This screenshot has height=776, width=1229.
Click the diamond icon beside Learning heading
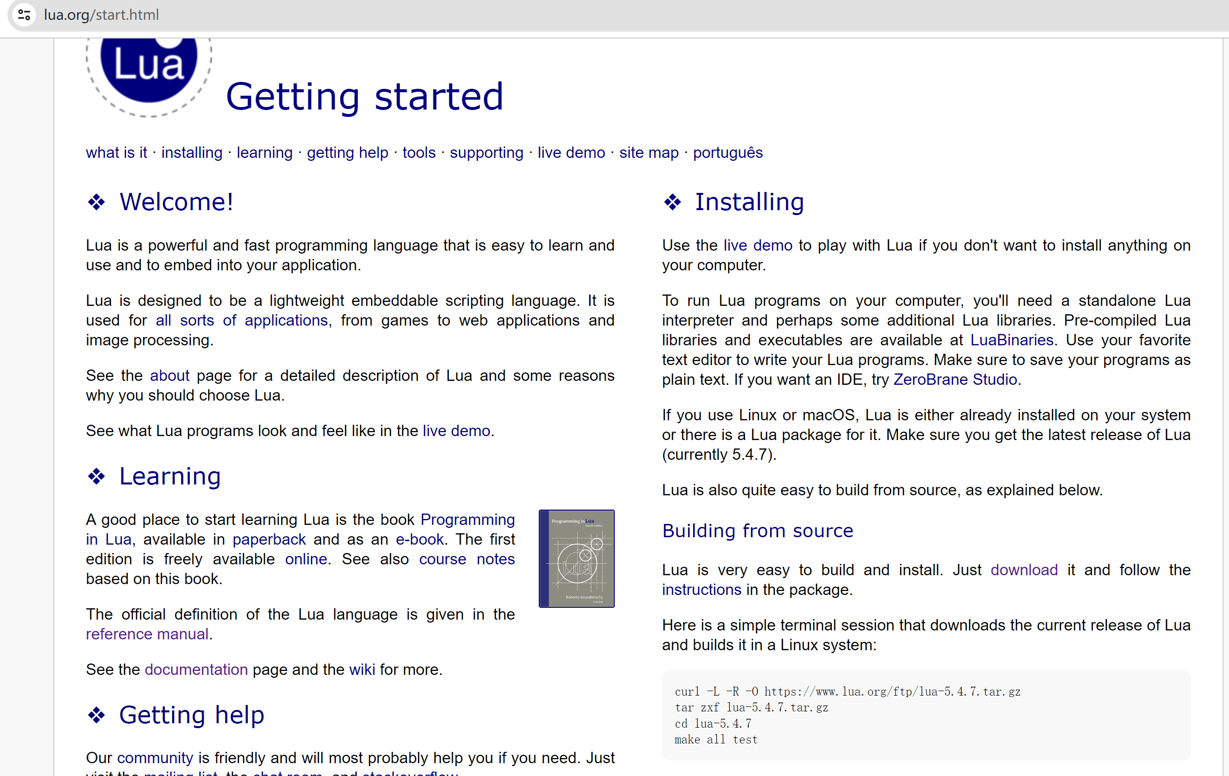96,476
